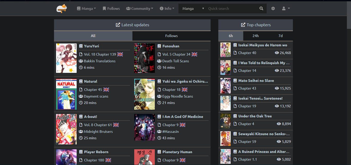
Task: Switch to Follows updates tab
Action: [172, 36]
